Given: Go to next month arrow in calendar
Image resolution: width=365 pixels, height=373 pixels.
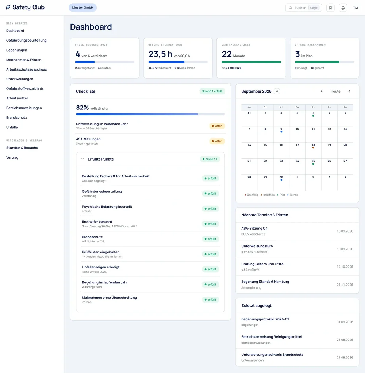Looking at the screenshot, I should [x=349, y=91].
